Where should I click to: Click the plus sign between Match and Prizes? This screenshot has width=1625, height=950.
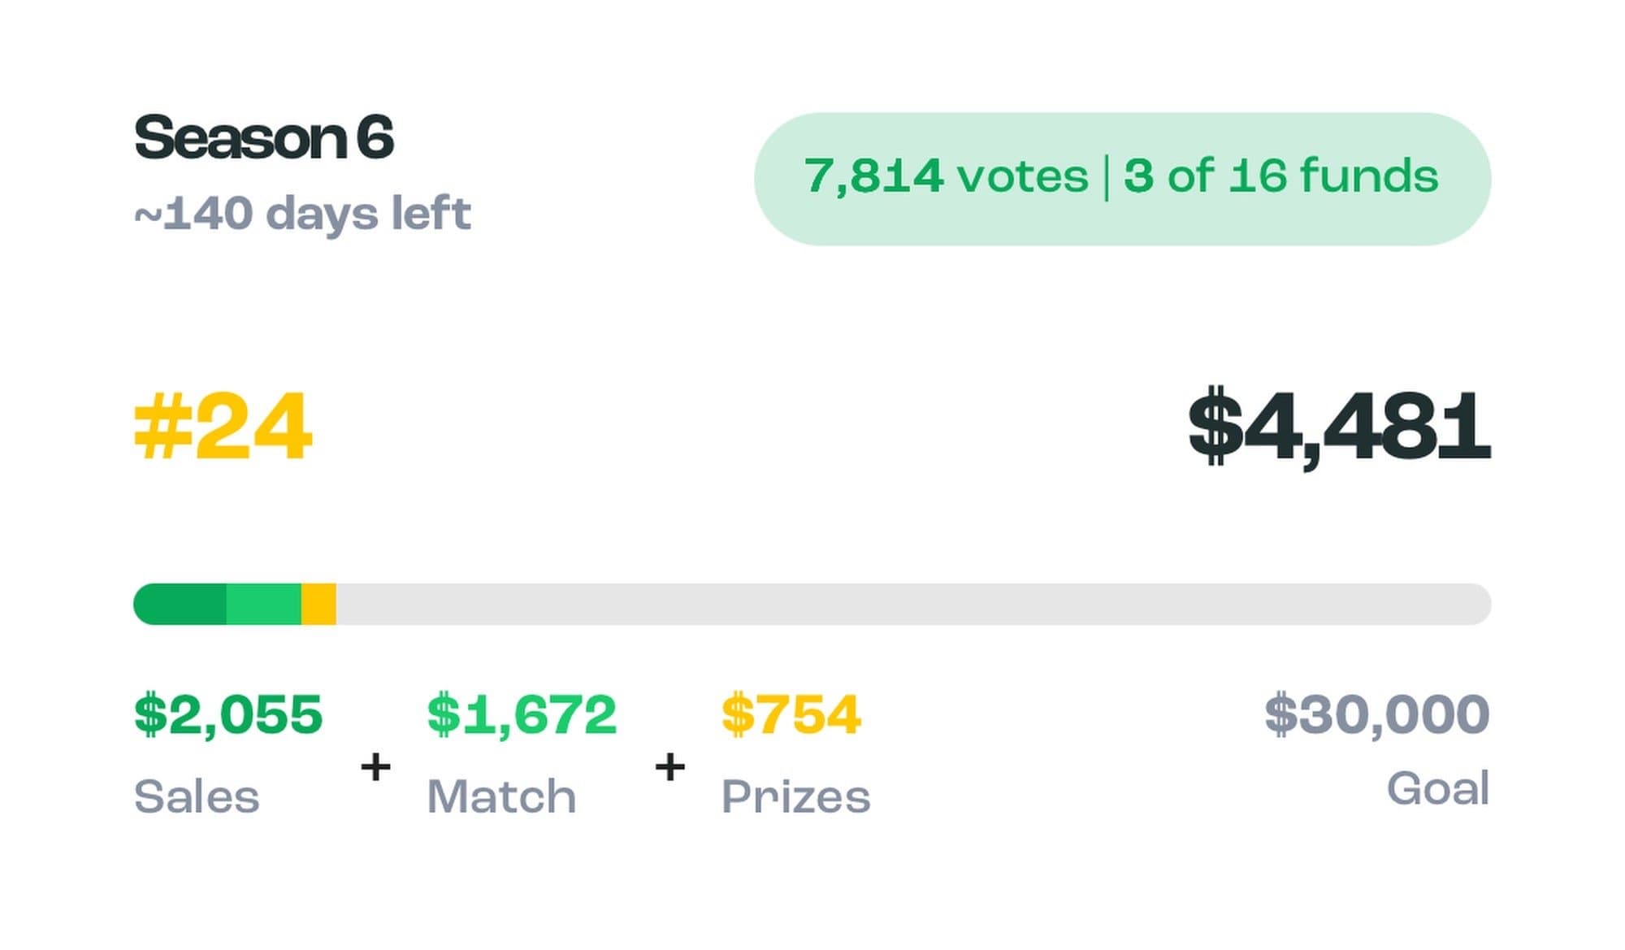669,766
